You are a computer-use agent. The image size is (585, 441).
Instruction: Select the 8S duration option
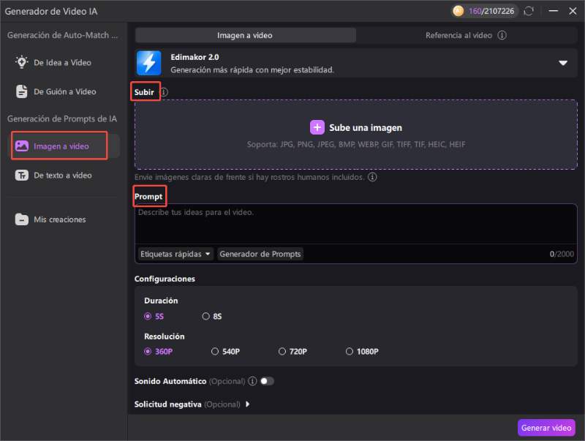[x=206, y=317]
